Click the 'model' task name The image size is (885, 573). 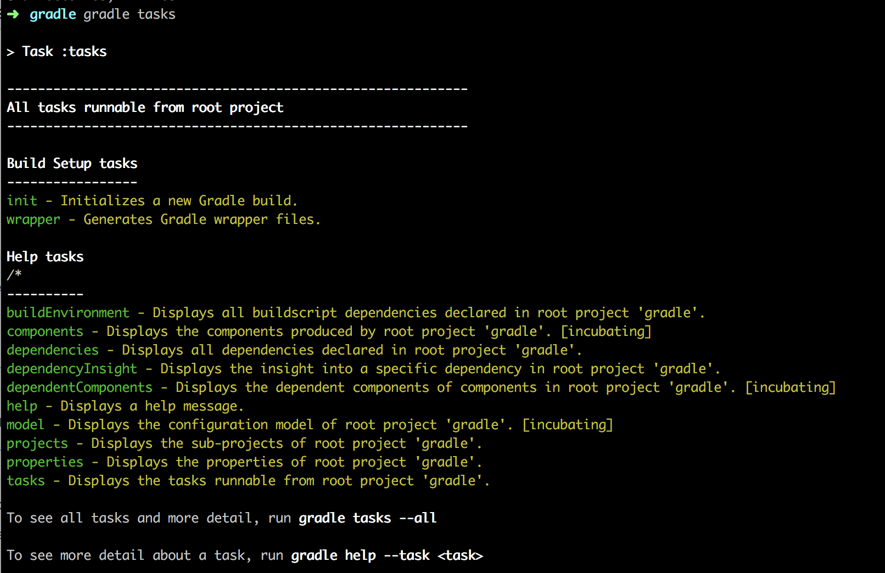tap(25, 425)
